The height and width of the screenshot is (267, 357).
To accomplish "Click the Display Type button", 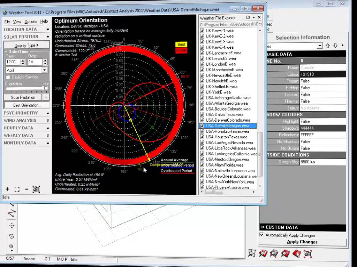I will [26, 45].
